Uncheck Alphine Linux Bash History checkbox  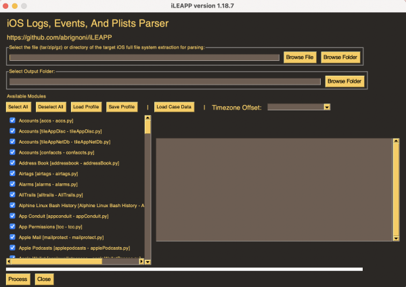tap(12, 205)
